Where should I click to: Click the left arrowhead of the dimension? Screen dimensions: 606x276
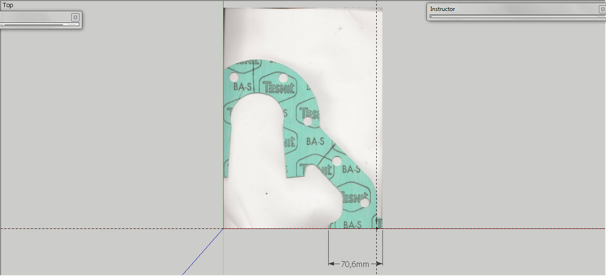coord(331,264)
